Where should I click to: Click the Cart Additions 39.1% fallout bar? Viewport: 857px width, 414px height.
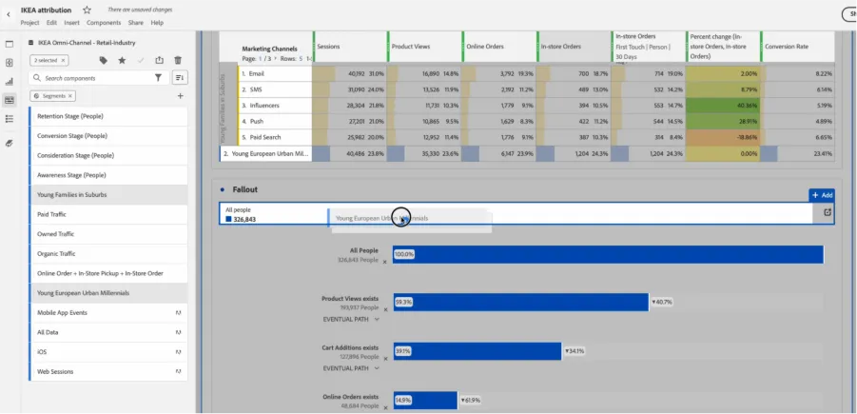click(x=477, y=351)
